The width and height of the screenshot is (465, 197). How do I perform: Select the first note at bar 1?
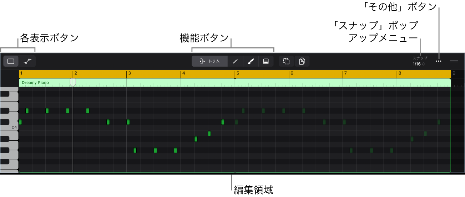tap(20, 122)
